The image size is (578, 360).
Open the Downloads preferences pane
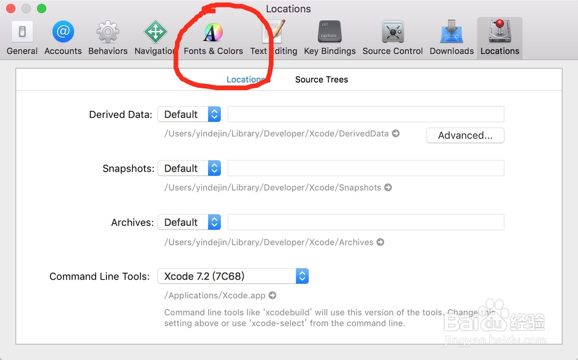click(x=451, y=38)
